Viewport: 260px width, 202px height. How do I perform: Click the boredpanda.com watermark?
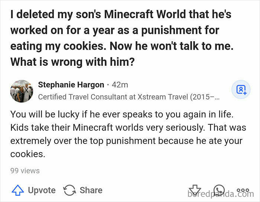[221, 194]
